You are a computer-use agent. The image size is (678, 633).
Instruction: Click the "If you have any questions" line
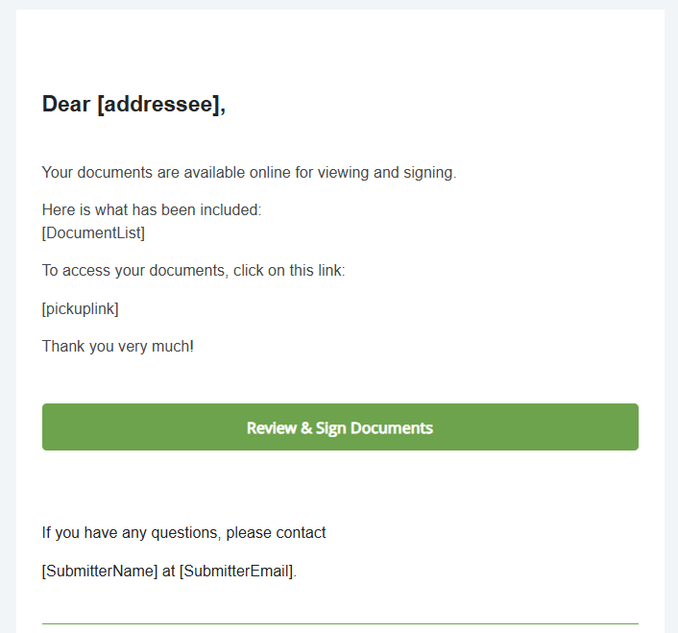183,532
